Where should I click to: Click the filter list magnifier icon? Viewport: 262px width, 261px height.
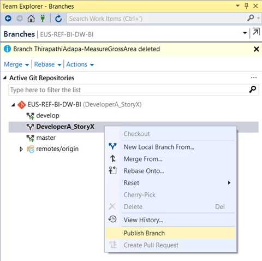coord(253,90)
